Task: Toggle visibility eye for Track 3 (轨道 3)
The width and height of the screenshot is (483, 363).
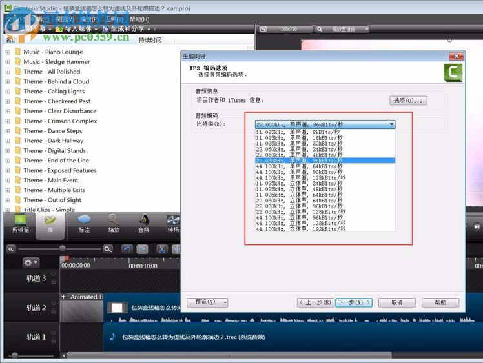Action: pyautogui.click(x=54, y=274)
